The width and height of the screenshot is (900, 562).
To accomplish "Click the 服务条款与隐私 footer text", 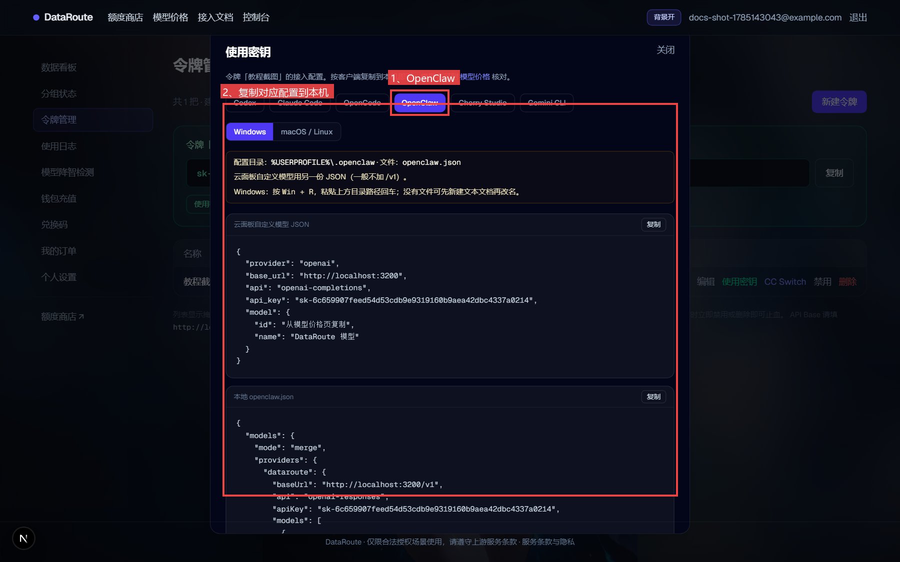I will click(548, 542).
